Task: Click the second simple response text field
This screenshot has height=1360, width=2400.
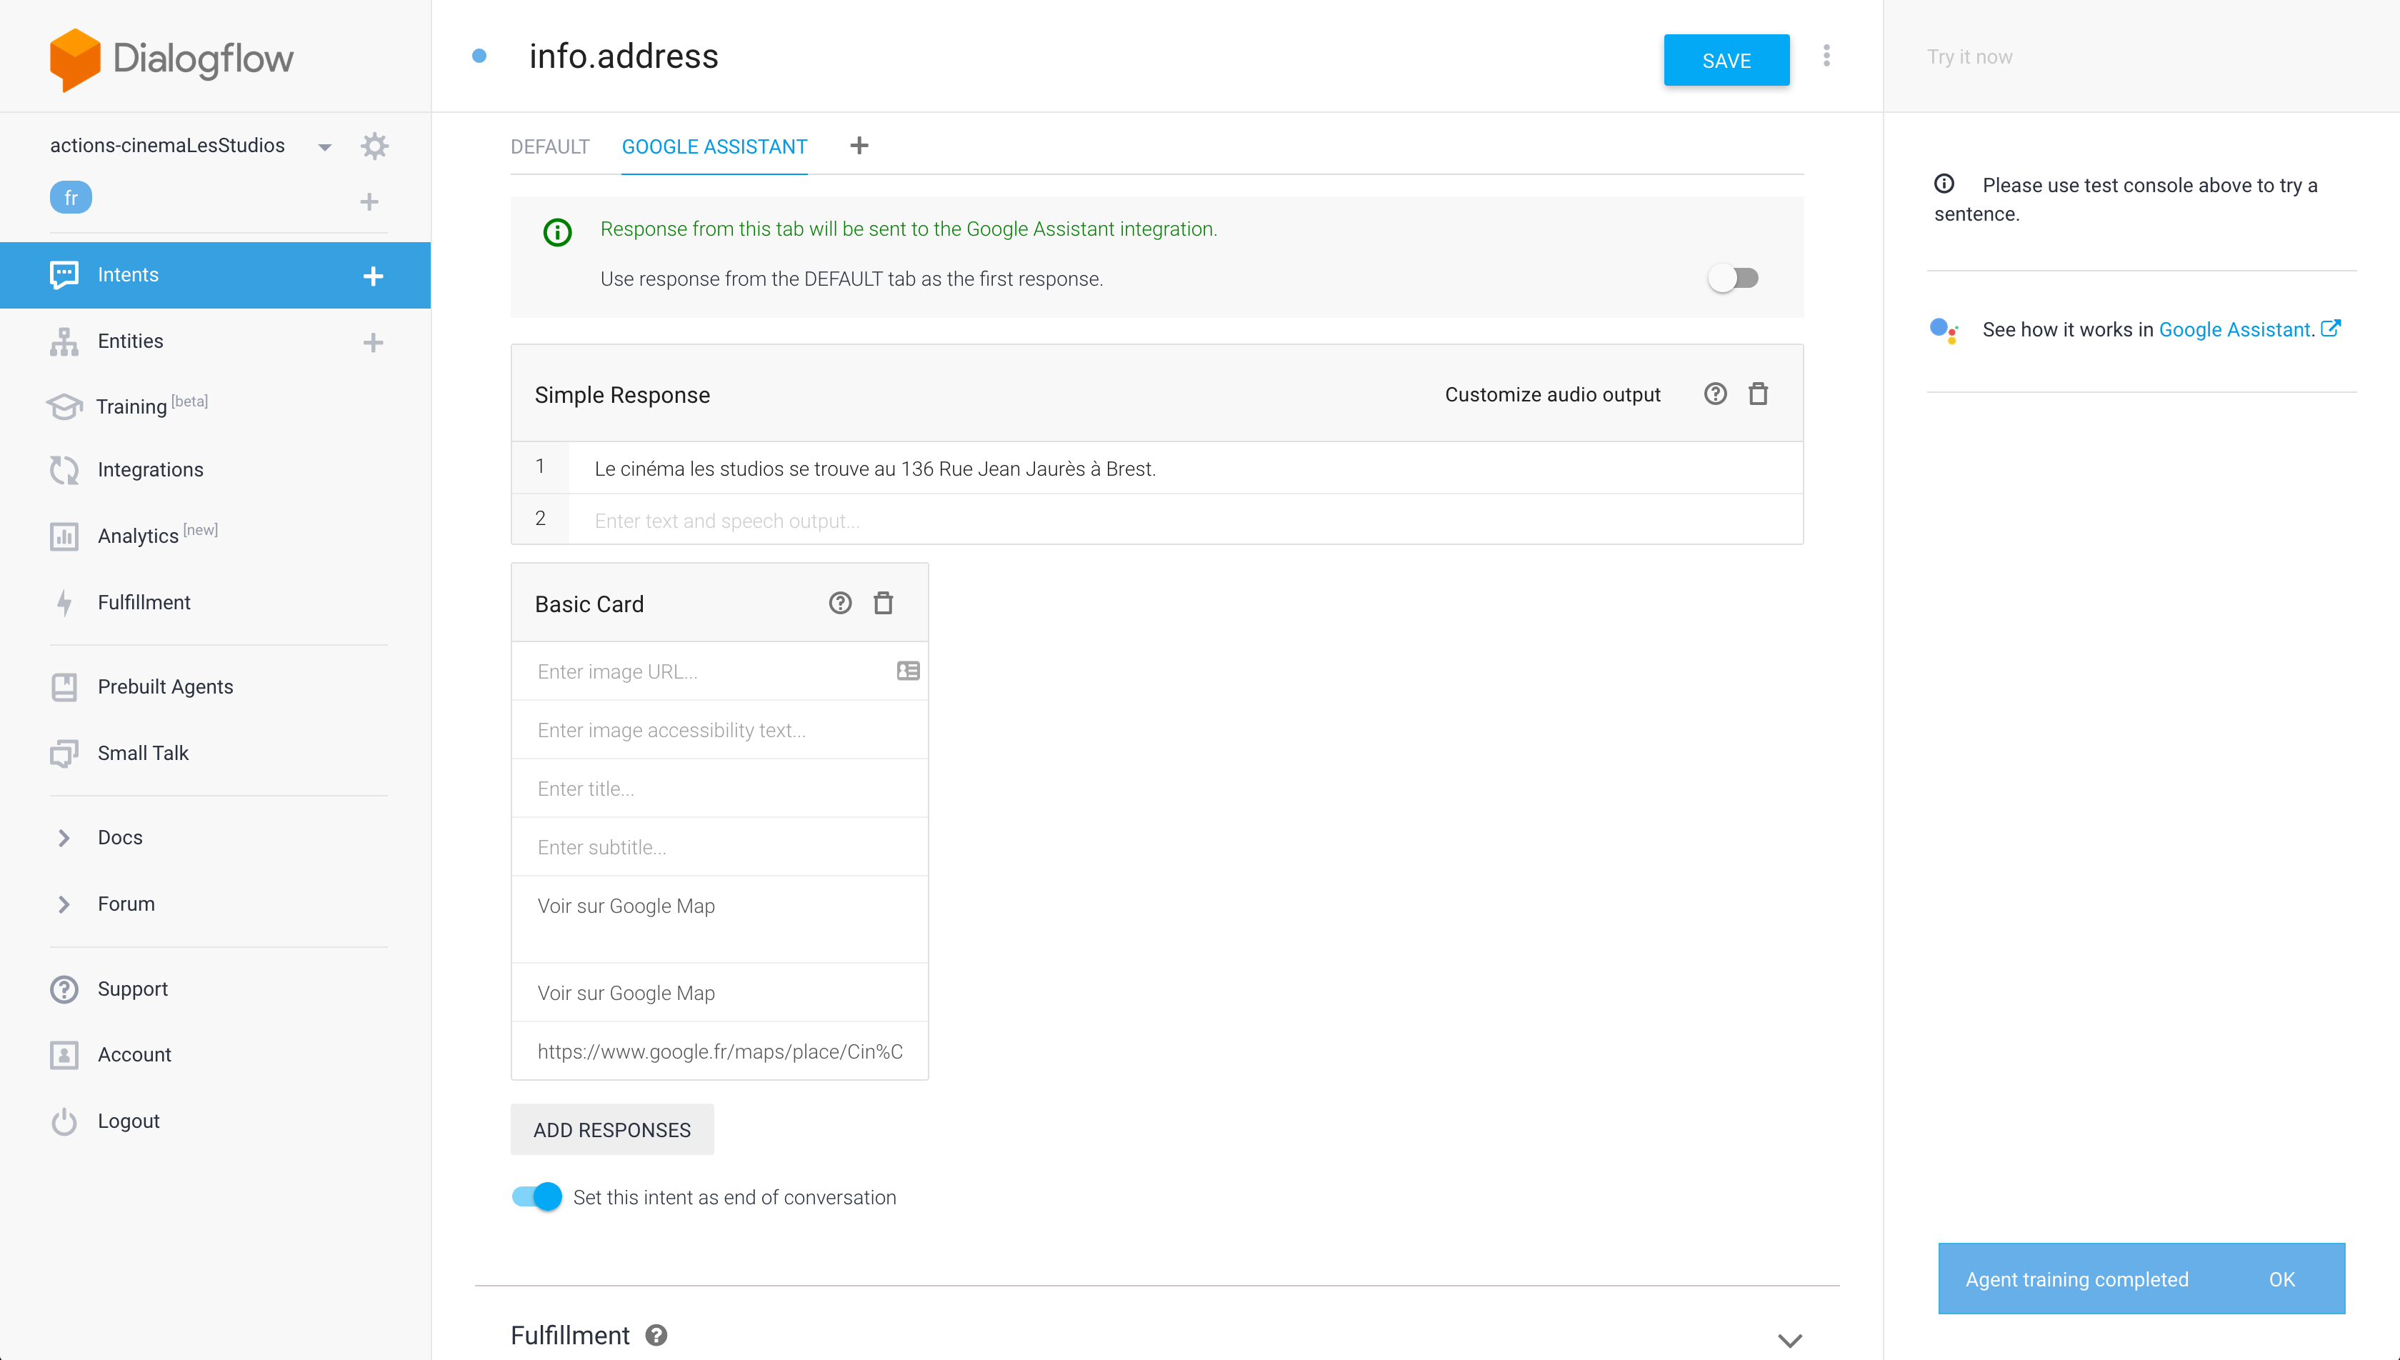Action: [x=1186, y=520]
